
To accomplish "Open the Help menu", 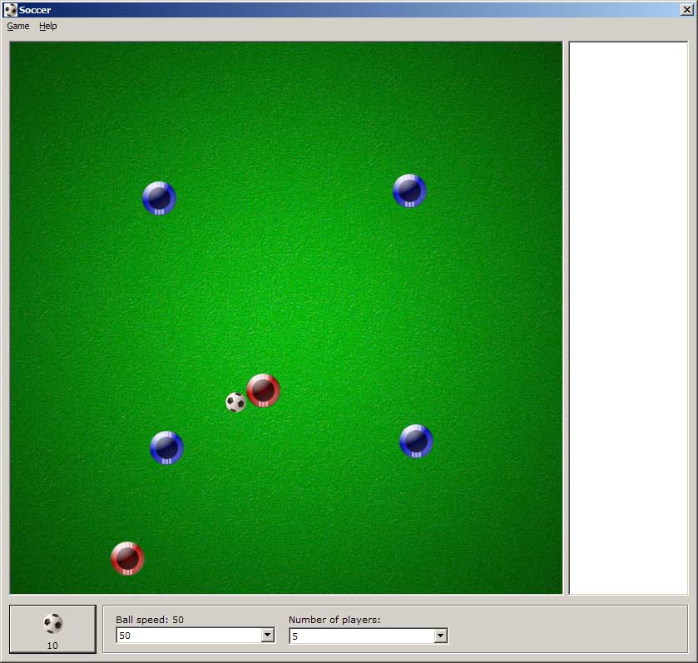I will click(48, 26).
